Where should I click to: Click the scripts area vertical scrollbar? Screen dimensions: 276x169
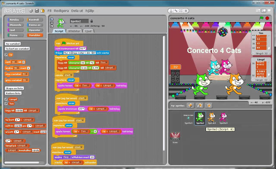click(164, 93)
